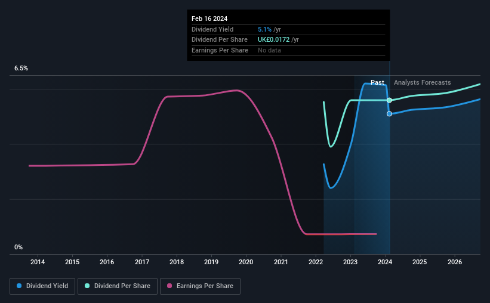Image resolution: width=490 pixels, height=303 pixels.
Task: Click the 2024 axis label
Action: tap(385, 262)
